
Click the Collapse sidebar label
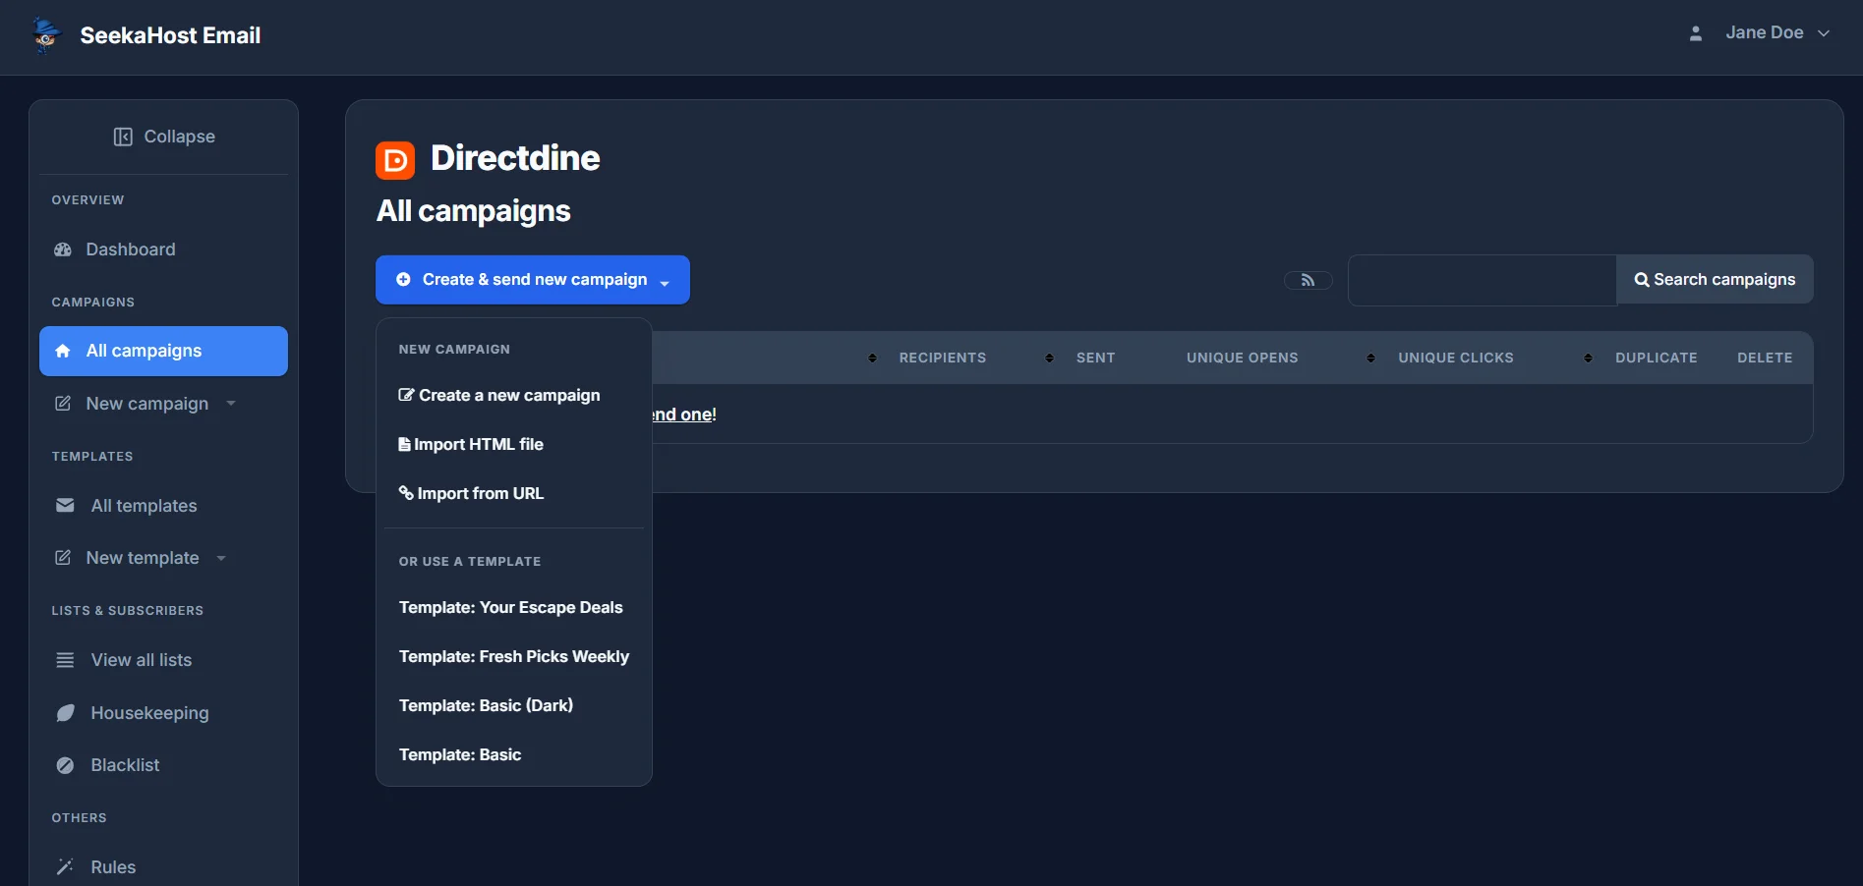[180, 137]
